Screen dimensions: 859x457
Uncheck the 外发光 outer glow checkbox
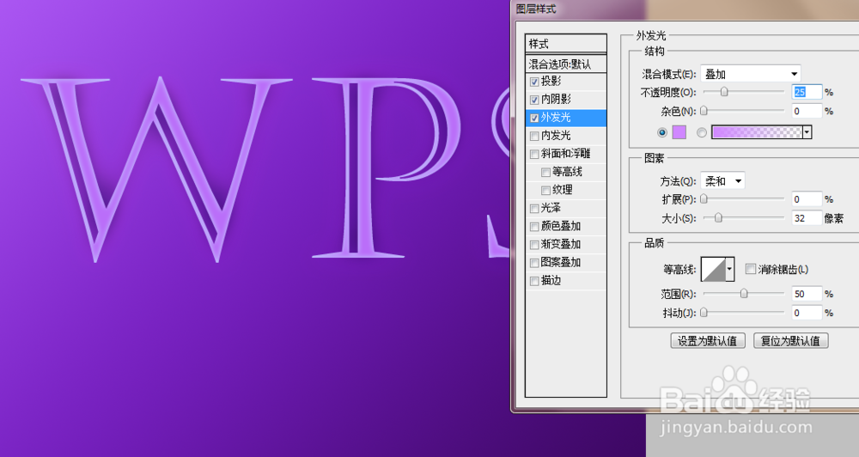click(534, 119)
